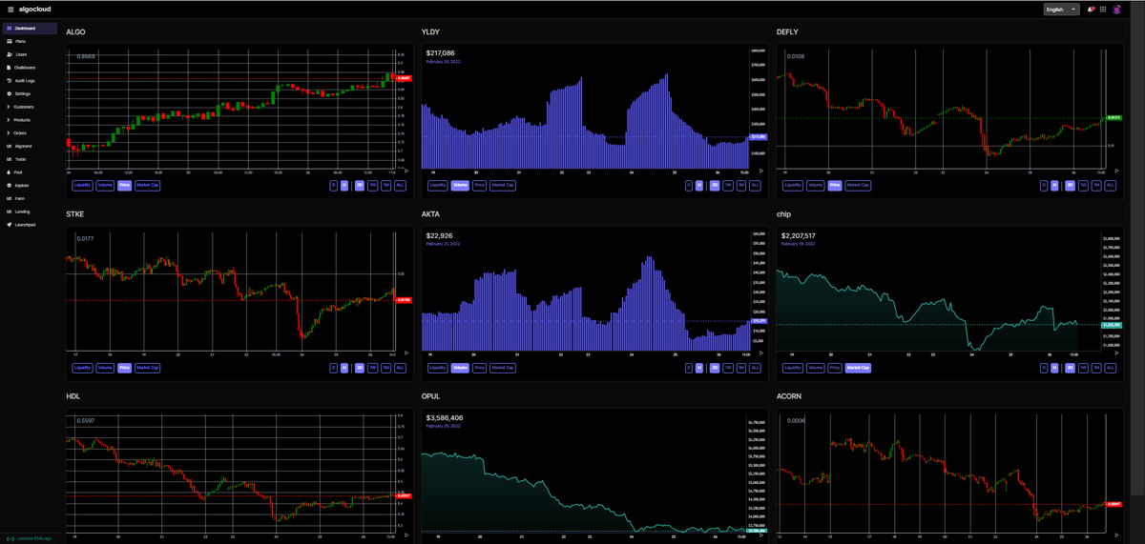Click the Dashboard grid icon in sidebar

pyautogui.click(x=9, y=29)
